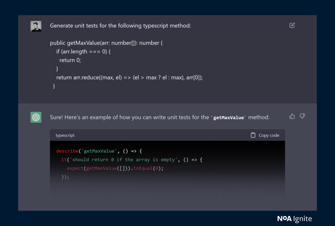Click the Copy code label
This screenshot has width=335, height=226.
click(x=269, y=135)
